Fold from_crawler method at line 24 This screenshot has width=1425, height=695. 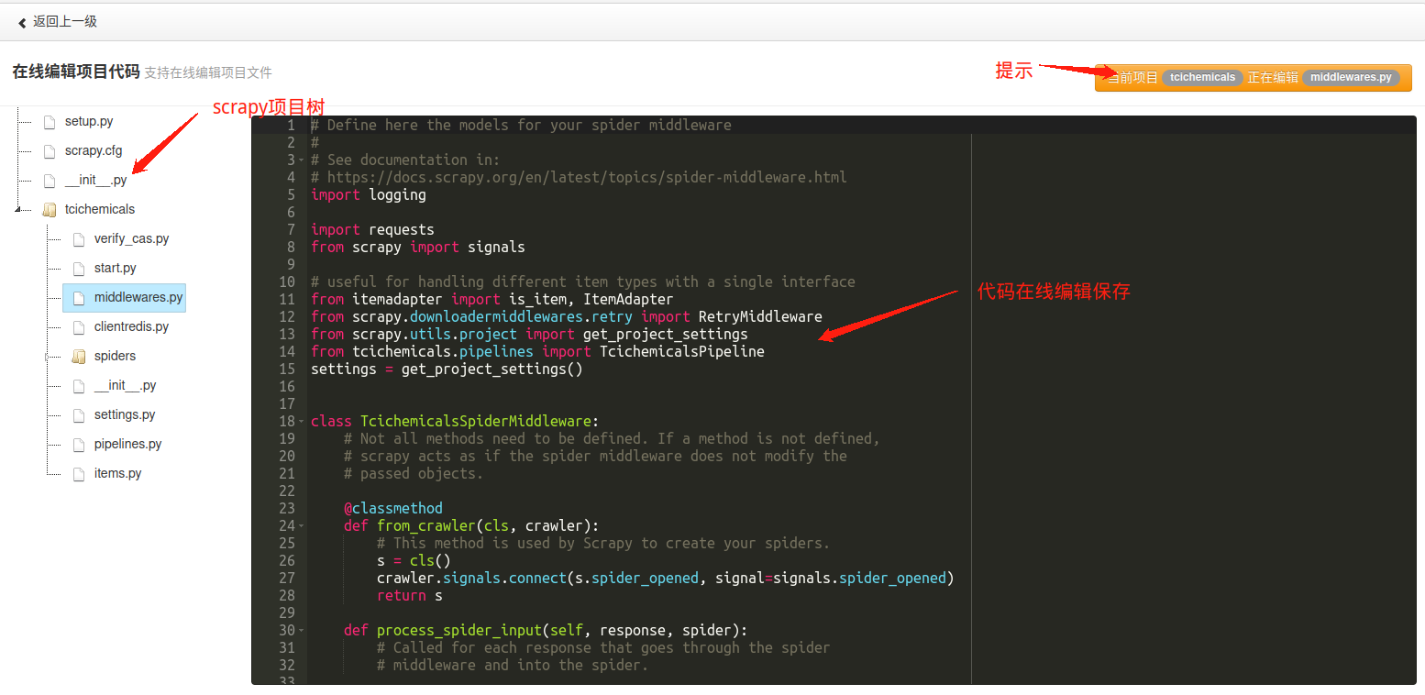pyautogui.click(x=302, y=525)
